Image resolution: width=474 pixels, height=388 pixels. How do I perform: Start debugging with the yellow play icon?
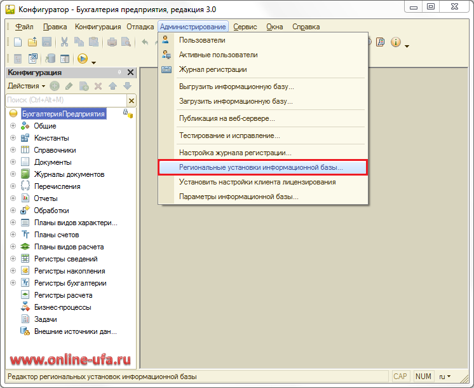(82, 59)
